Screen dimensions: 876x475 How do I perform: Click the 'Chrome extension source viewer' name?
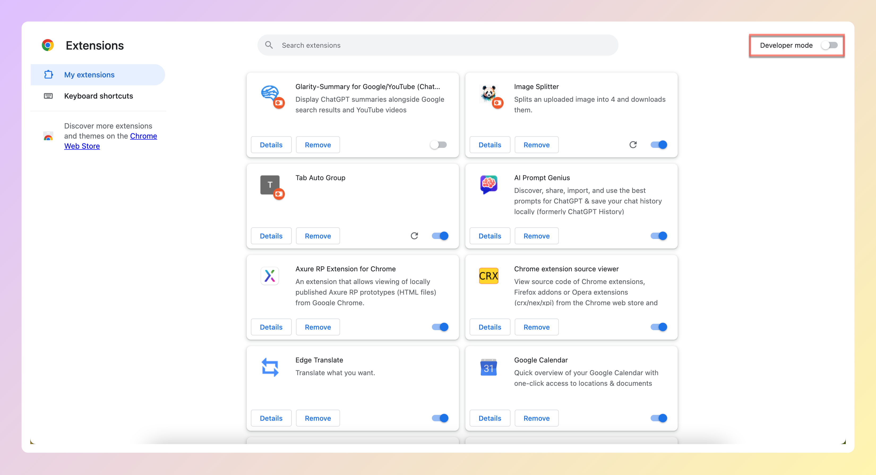tap(566, 269)
